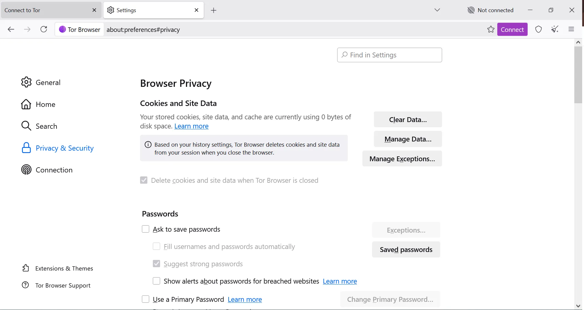
Task: Click the password Exceptions button
Action: pyautogui.click(x=406, y=230)
